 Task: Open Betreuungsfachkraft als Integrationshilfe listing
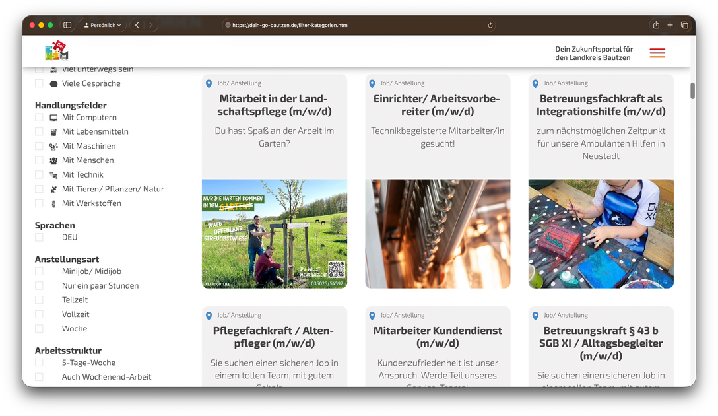[601, 105]
